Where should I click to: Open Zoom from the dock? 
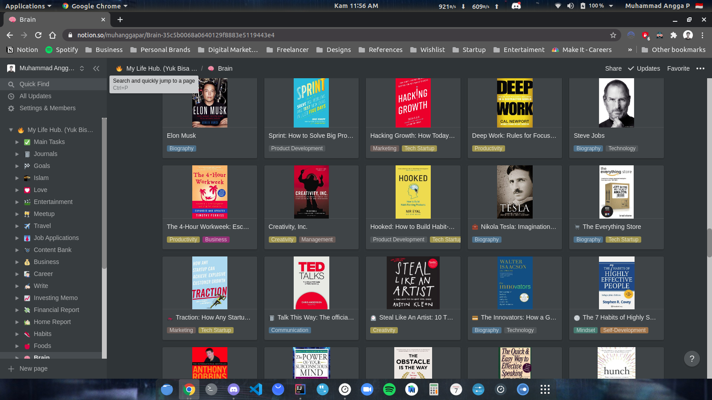[367, 390]
